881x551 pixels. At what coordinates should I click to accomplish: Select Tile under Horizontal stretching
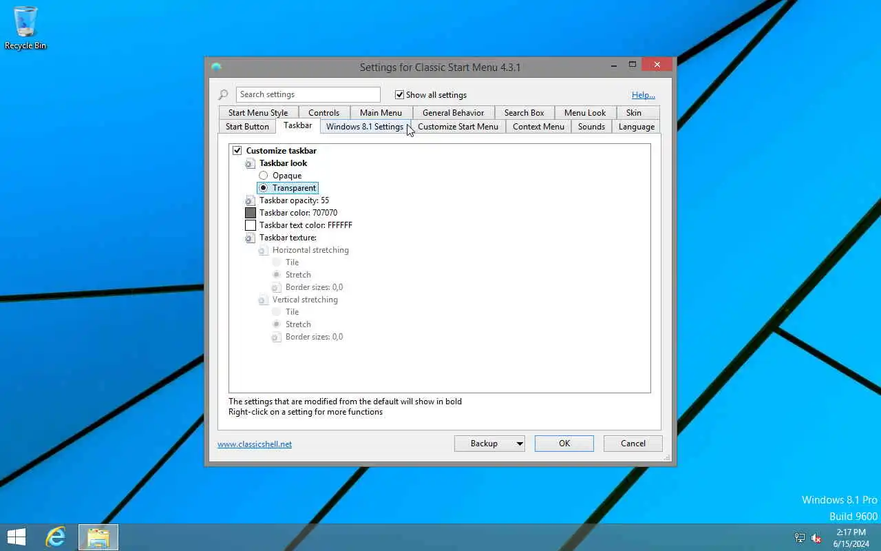click(x=276, y=262)
